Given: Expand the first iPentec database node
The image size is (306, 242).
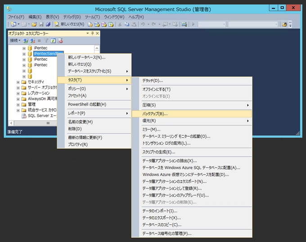Looking at the screenshot, I should click(x=24, y=48).
